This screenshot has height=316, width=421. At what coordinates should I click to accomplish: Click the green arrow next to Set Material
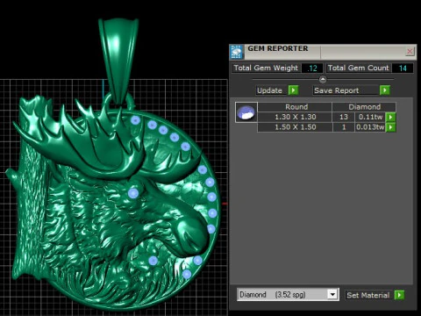tap(399, 295)
